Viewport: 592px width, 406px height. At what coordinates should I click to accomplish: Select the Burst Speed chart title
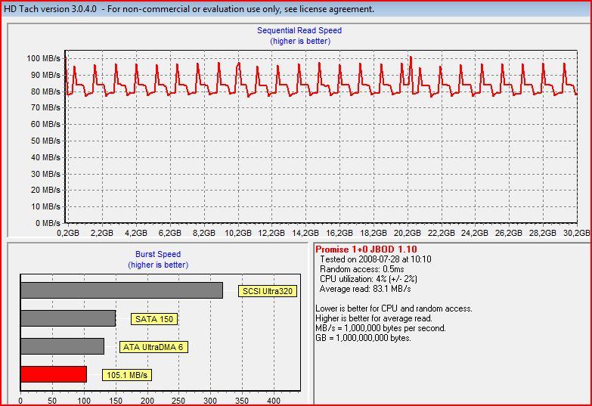(x=158, y=254)
